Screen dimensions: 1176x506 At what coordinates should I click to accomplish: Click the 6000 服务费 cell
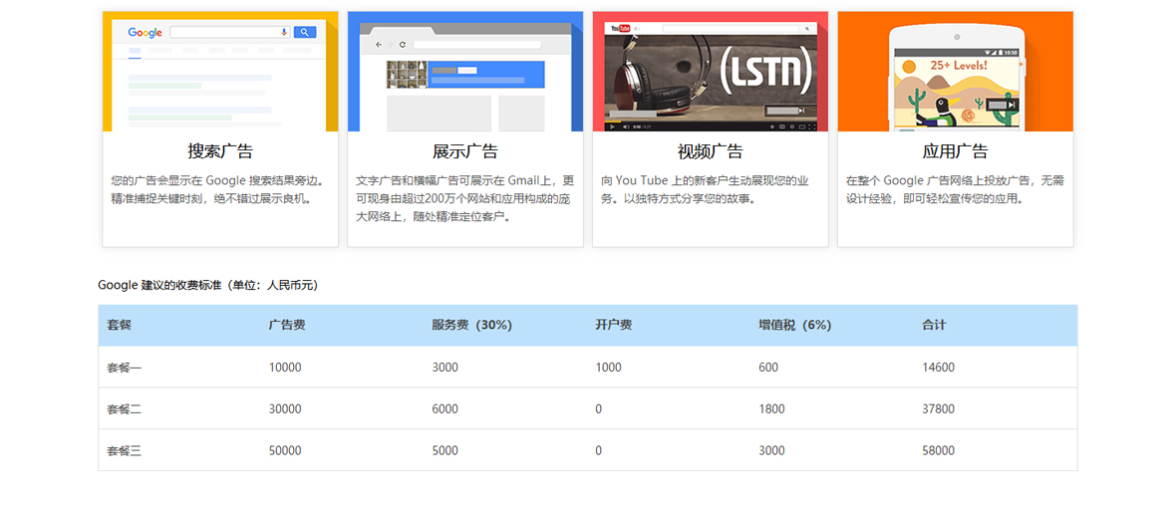pos(445,409)
